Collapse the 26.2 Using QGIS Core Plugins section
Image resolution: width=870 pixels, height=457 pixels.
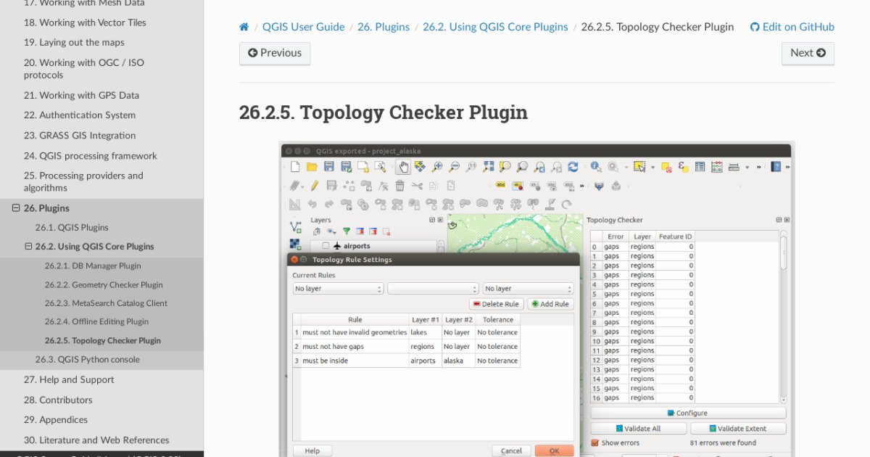coord(28,247)
